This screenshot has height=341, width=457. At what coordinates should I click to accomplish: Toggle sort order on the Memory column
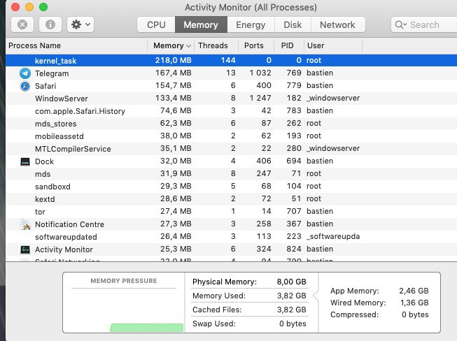pos(171,45)
